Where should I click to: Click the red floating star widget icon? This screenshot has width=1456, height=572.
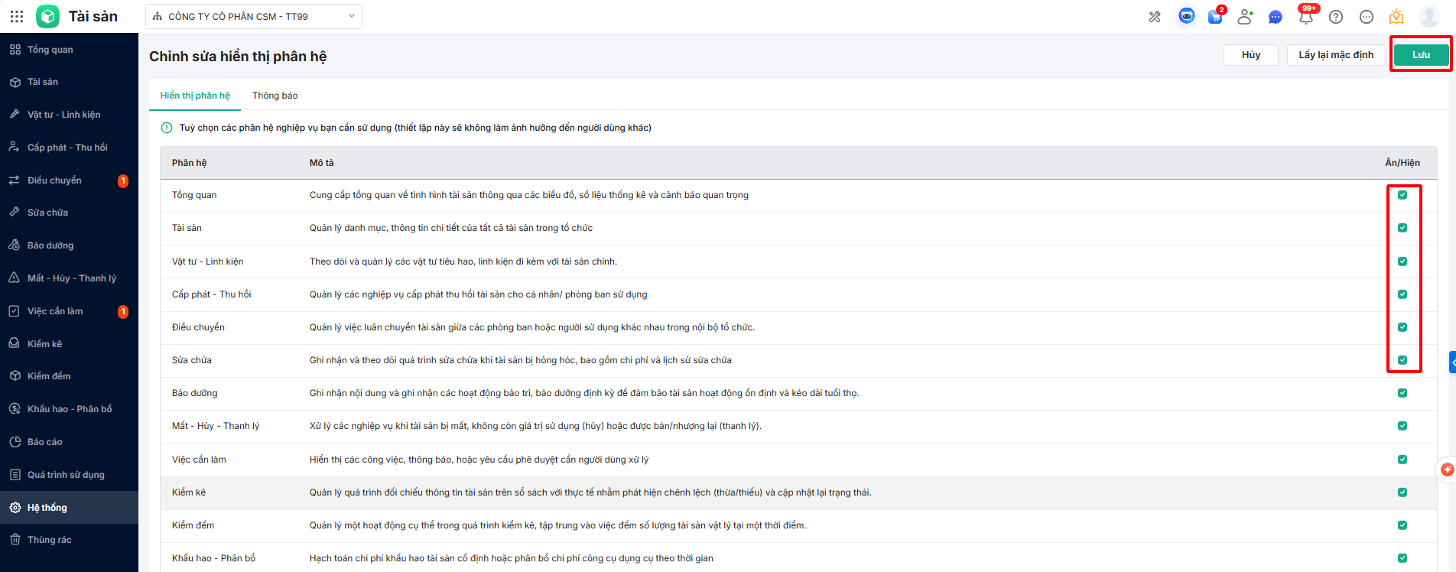[1448, 470]
